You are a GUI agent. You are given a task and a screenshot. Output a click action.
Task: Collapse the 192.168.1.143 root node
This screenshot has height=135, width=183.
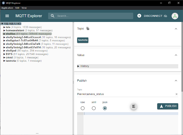tap(2, 24)
